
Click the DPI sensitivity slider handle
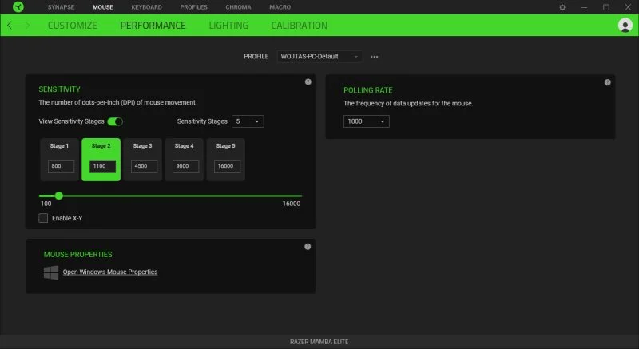(59, 196)
